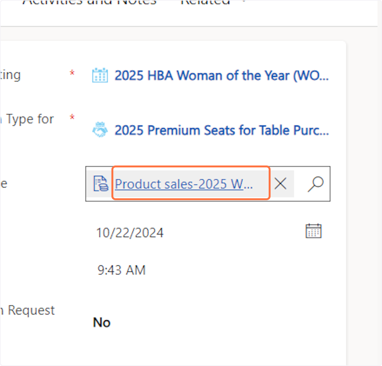Switch to the Activities and Notes tab
The width and height of the screenshot is (382, 366).
click(89, 2)
